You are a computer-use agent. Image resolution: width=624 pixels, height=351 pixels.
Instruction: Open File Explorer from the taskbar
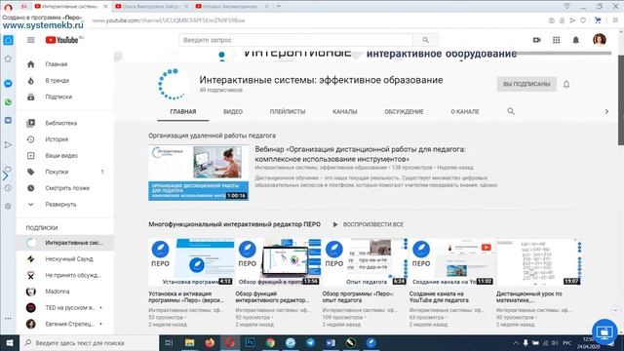(189, 342)
